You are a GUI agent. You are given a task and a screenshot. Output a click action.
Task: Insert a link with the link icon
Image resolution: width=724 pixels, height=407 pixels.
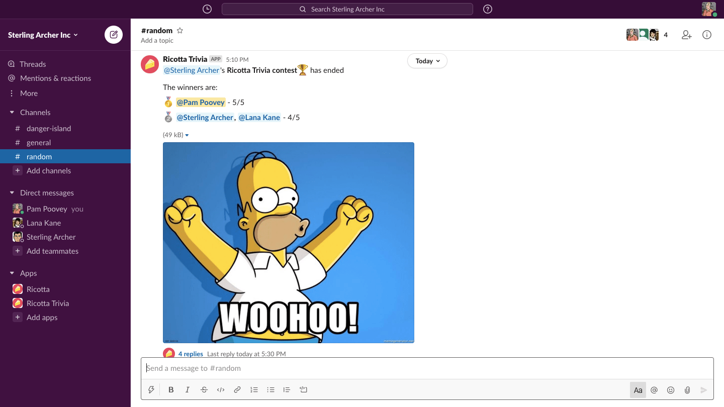tap(237, 389)
